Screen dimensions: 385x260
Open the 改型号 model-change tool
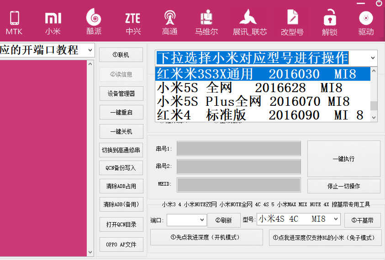[292, 22]
